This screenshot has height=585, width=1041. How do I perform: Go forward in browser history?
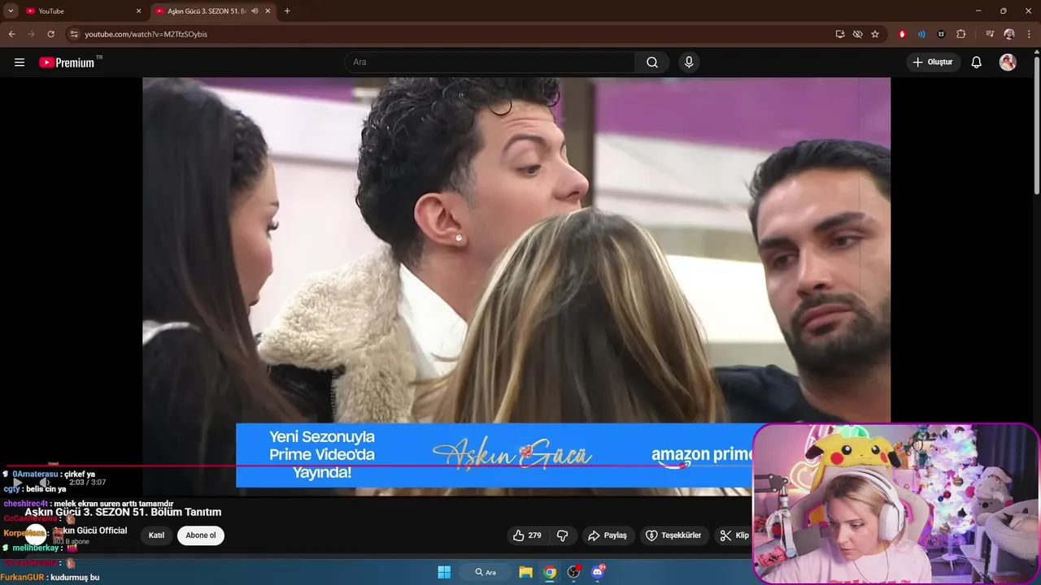[31, 34]
